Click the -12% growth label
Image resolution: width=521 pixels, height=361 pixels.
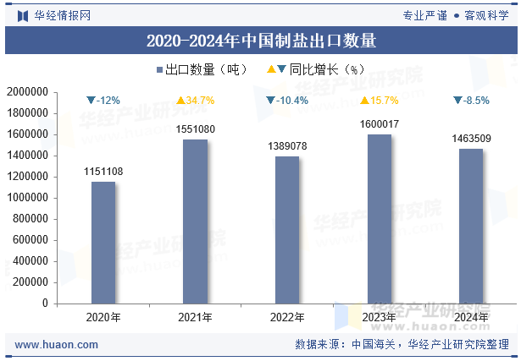point(108,101)
